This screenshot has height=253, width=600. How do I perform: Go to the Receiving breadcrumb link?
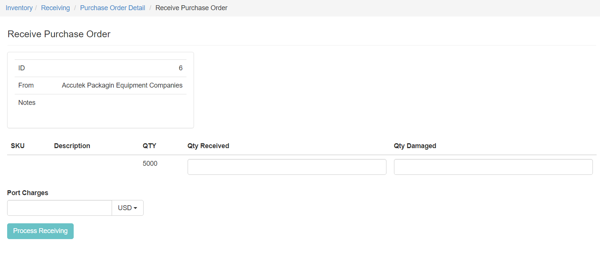point(55,8)
